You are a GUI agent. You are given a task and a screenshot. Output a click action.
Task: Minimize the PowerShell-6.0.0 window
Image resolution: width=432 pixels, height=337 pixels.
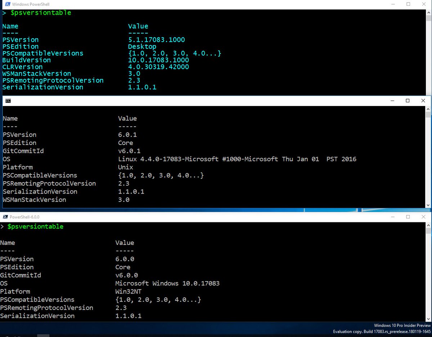(x=392, y=217)
